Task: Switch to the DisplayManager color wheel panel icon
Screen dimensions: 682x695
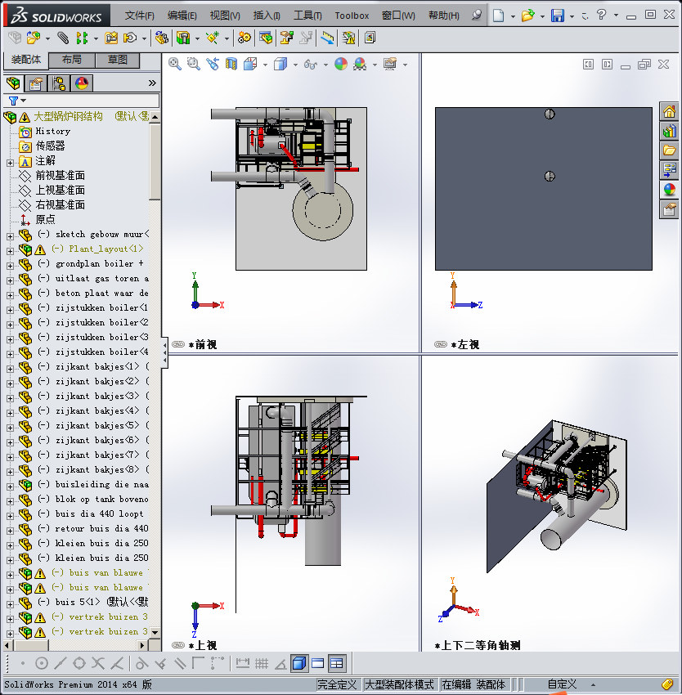Action: point(82,83)
